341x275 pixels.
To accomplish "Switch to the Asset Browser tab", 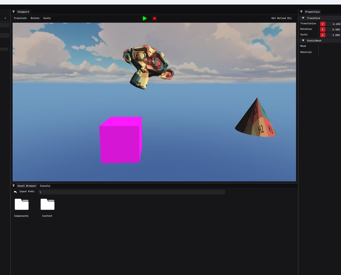I will coord(27,186).
